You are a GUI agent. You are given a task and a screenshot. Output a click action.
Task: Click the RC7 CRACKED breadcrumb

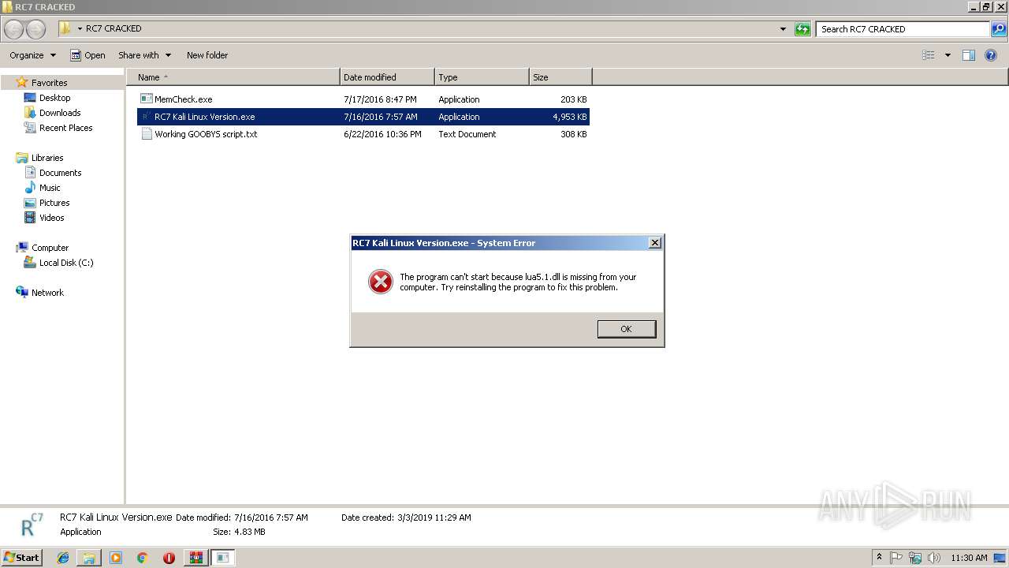[x=114, y=28]
